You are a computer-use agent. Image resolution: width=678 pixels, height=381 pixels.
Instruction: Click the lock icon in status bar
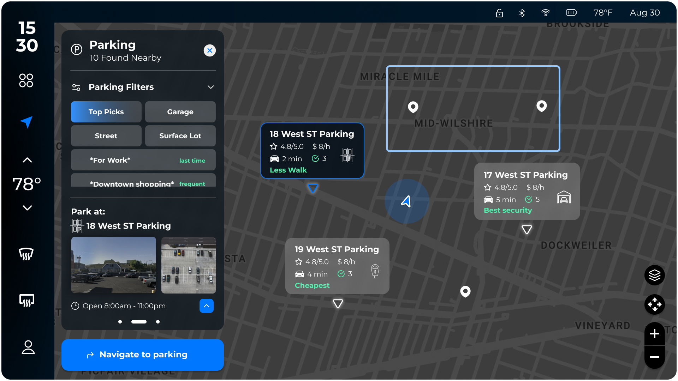[499, 13]
